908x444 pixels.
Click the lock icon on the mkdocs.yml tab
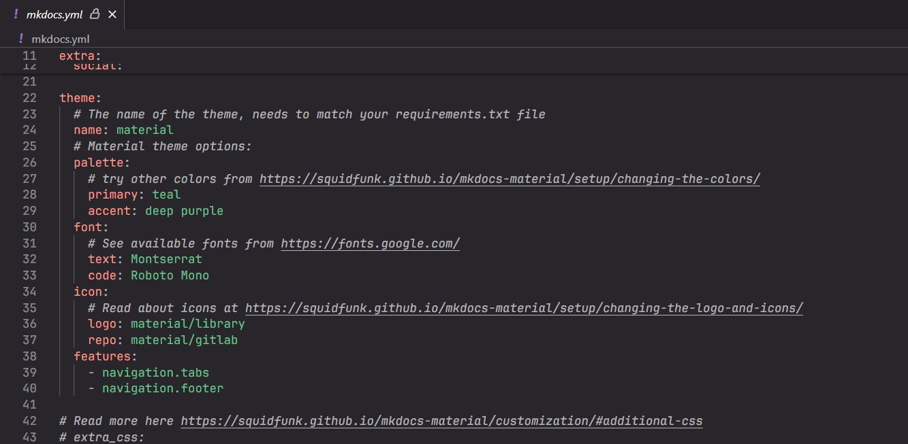click(95, 14)
